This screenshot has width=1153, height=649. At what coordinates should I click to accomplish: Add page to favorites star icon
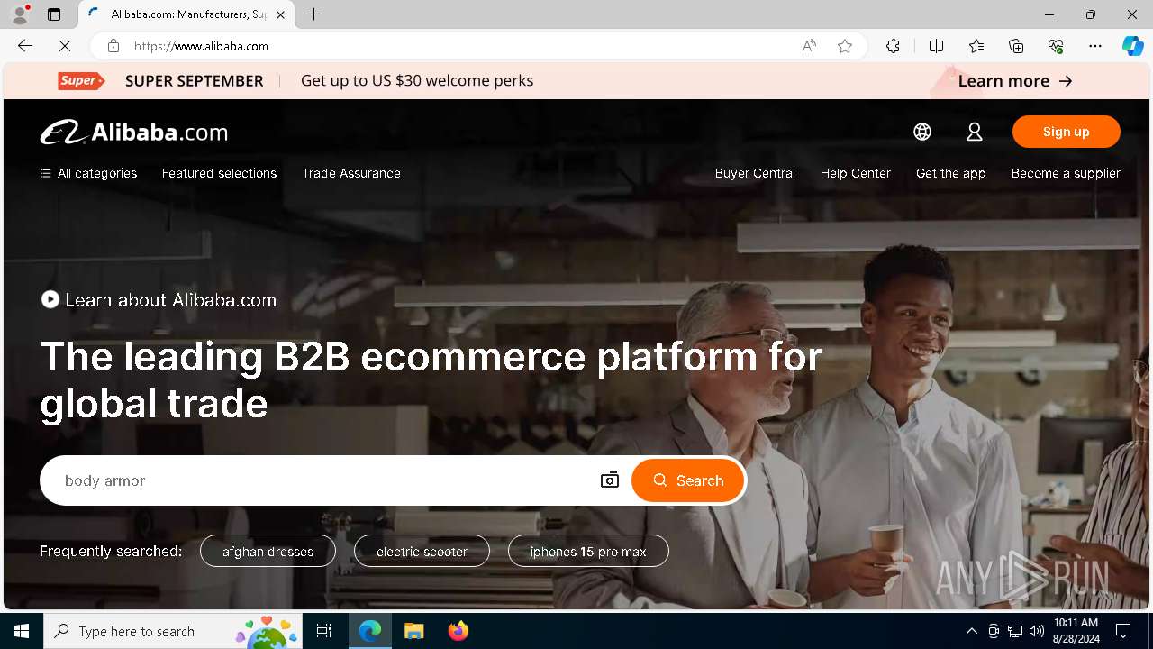845,46
